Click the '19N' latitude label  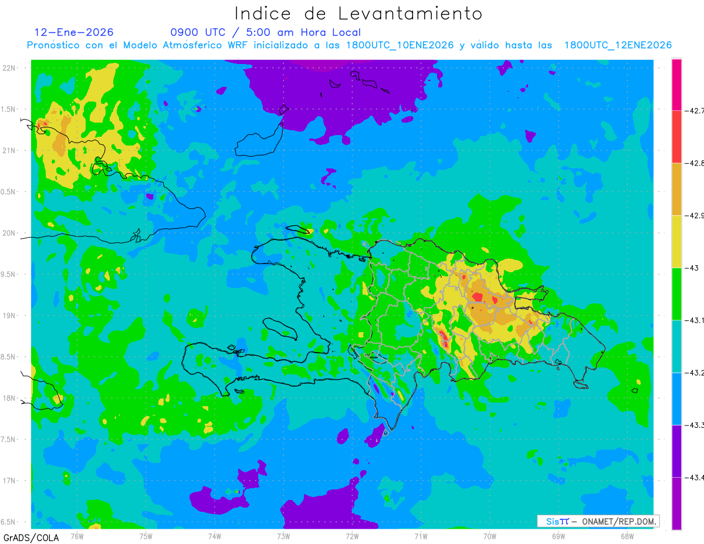click(x=9, y=315)
